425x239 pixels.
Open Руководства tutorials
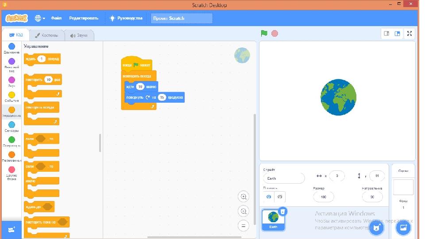[126, 18]
